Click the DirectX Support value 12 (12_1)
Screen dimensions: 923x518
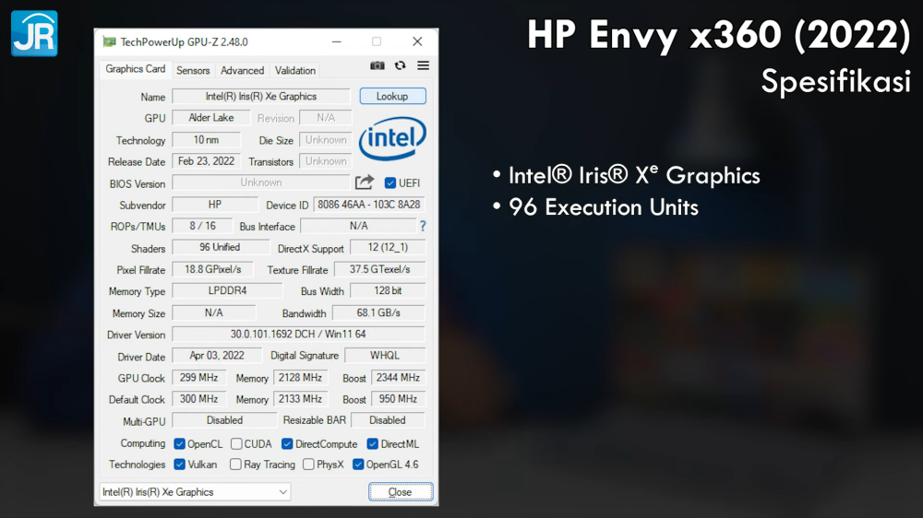(388, 248)
